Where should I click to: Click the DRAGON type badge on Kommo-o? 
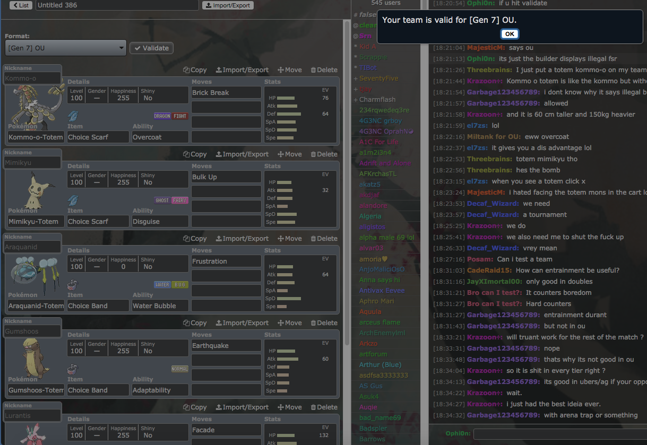[x=162, y=116]
